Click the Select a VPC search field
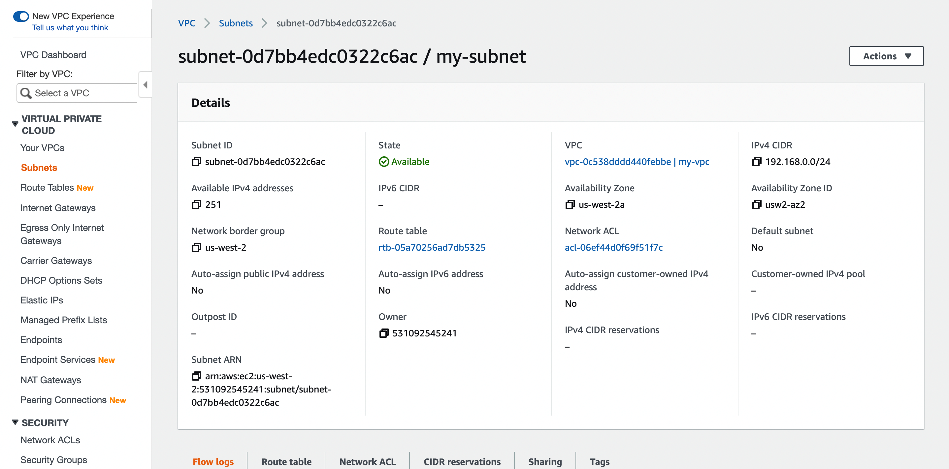Screen dimensions: 949x469 pyautogui.click(x=77, y=93)
